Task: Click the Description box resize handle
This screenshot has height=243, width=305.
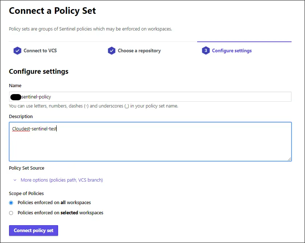Action: tap(289, 159)
